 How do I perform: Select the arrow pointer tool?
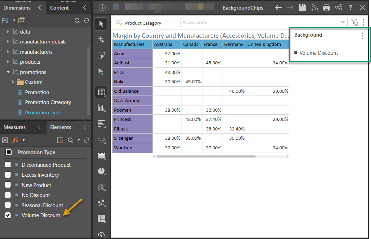101,24
